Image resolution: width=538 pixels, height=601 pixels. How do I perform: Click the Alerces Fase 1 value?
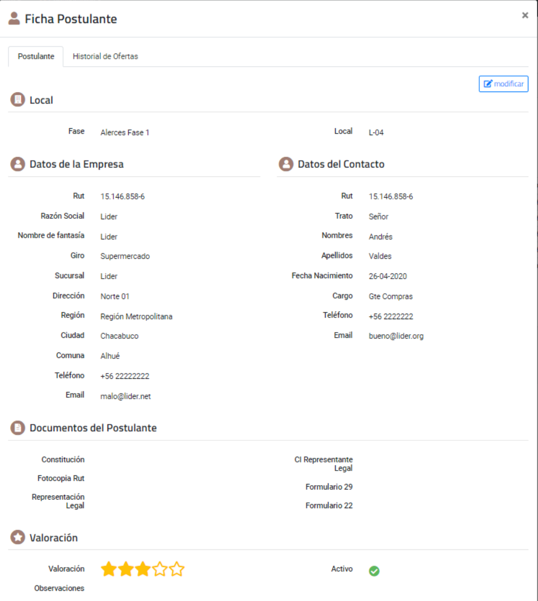[x=125, y=133]
